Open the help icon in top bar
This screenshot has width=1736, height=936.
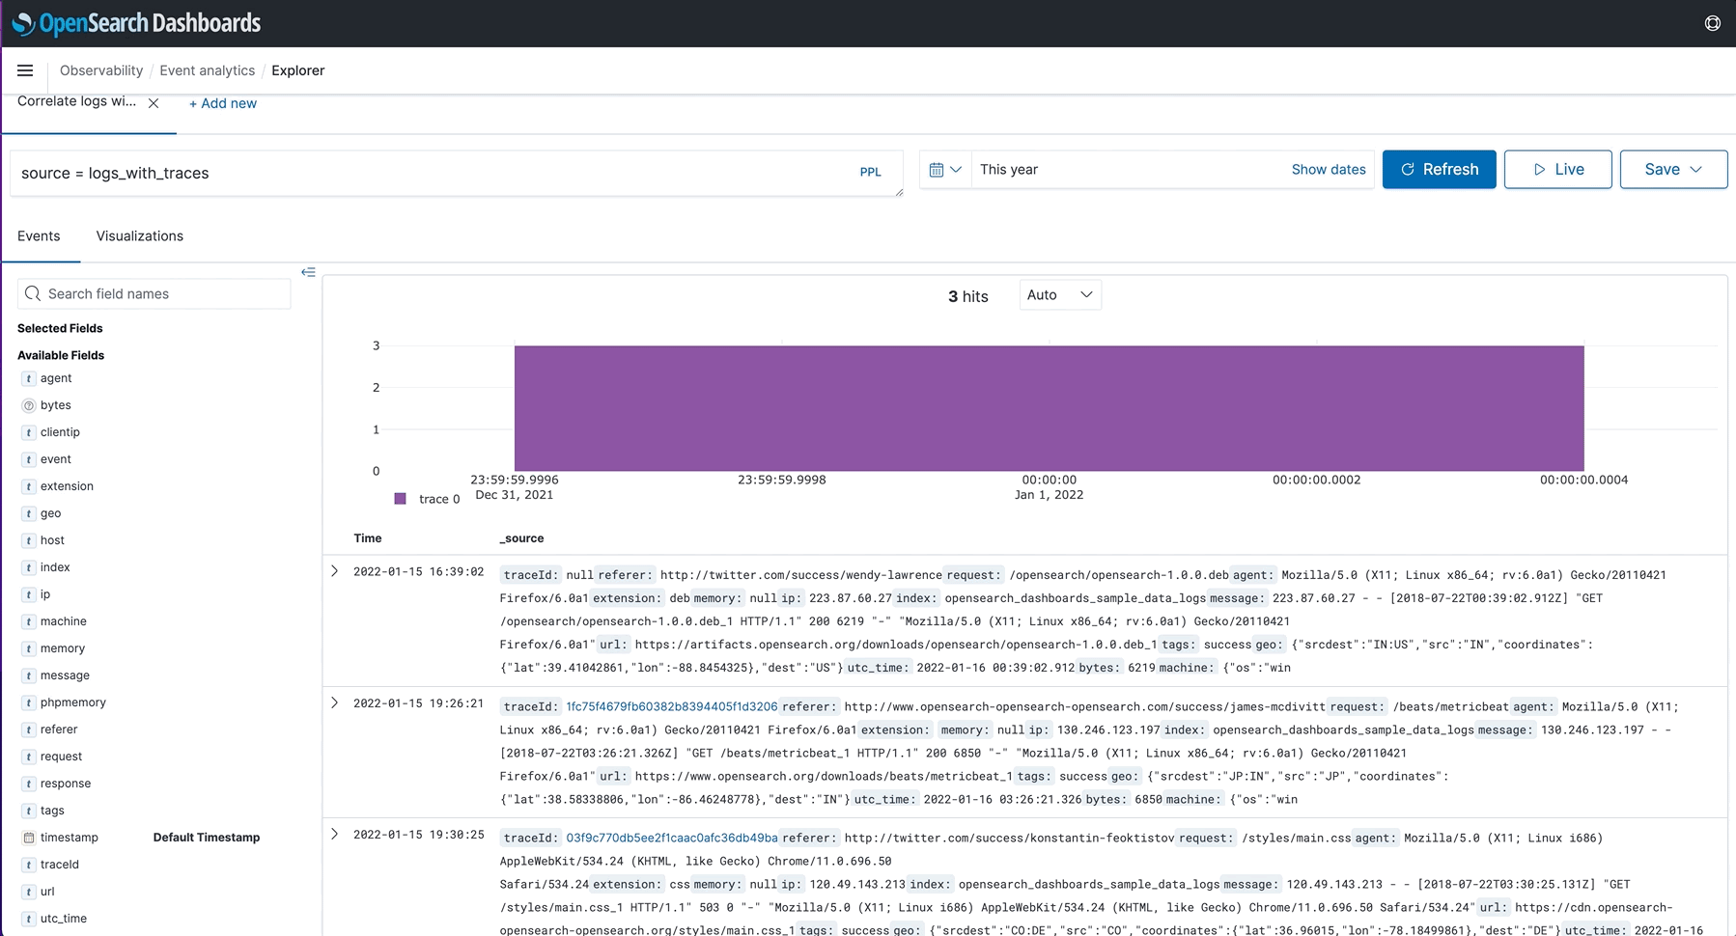1712,23
